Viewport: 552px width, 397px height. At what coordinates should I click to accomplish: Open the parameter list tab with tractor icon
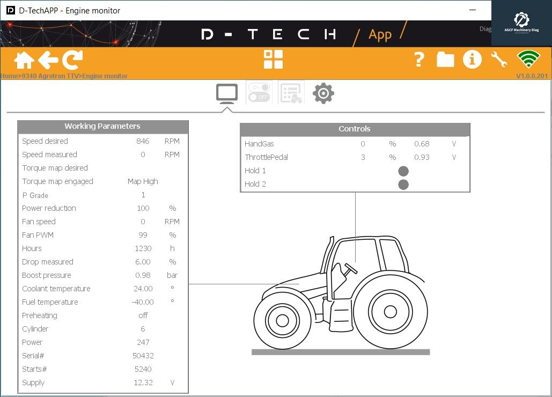click(291, 92)
